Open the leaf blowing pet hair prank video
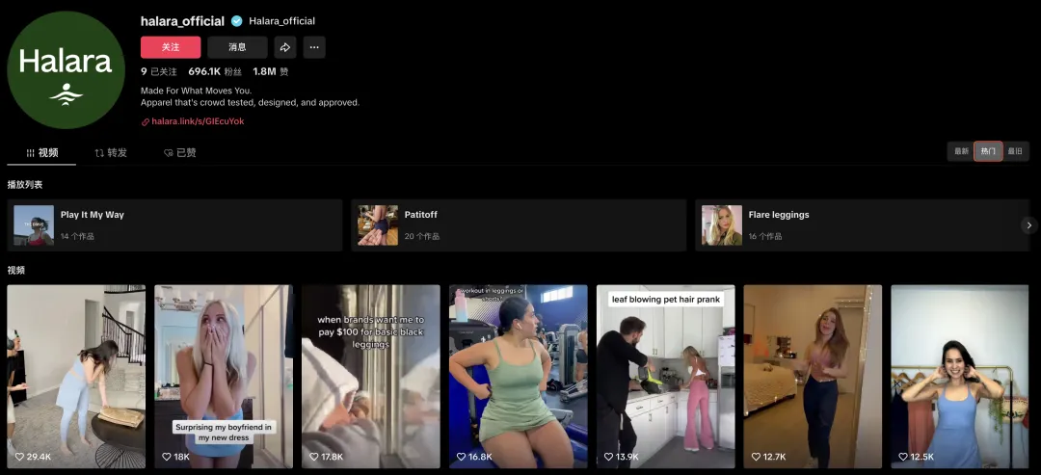Viewport: 1041px width, 475px height. tap(666, 377)
